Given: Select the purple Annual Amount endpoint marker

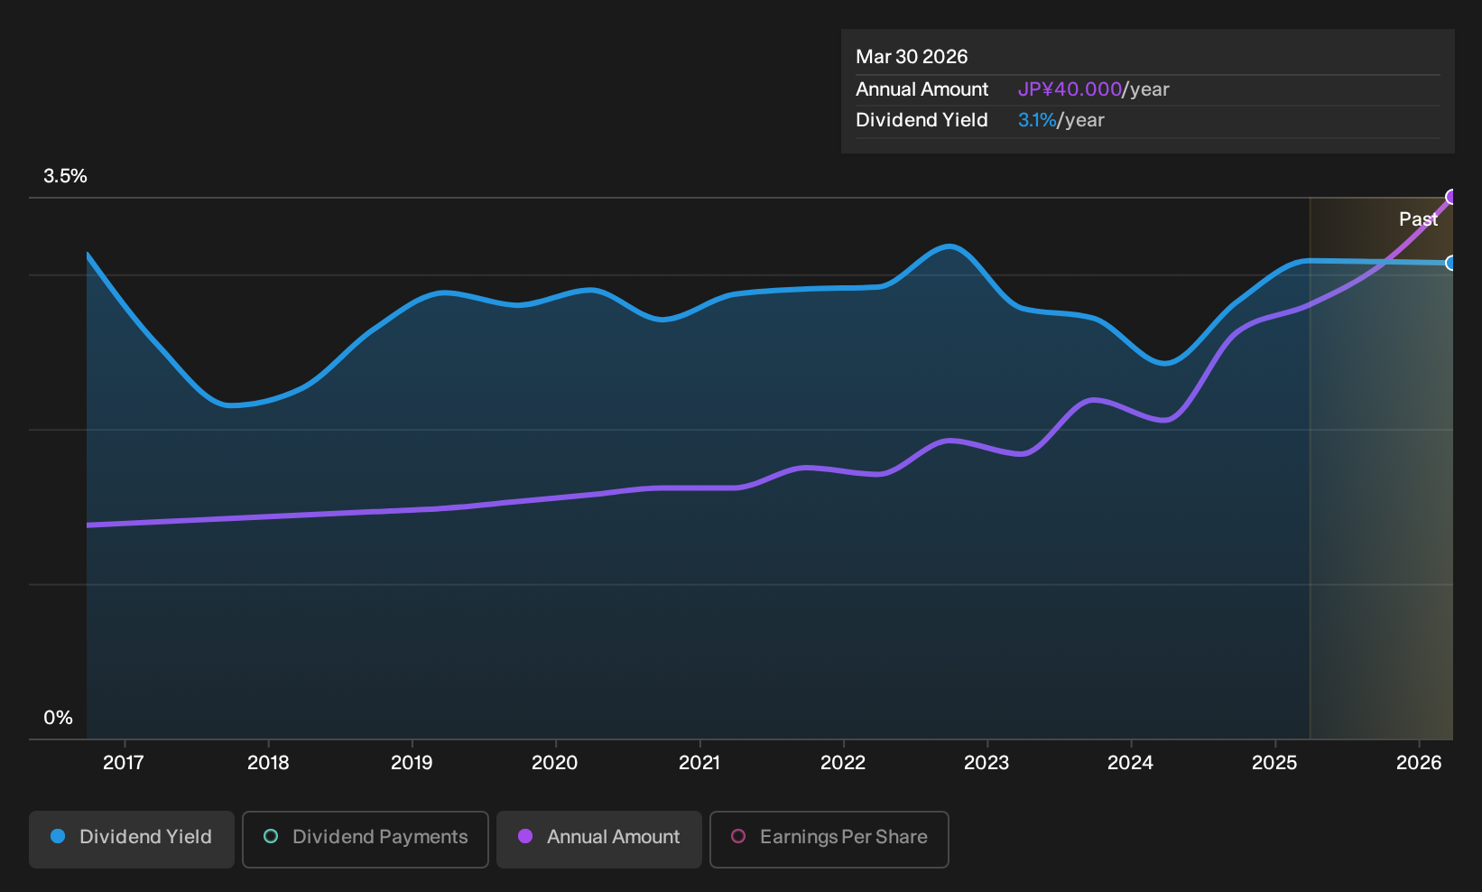Looking at the screenshot, I should (1452, 197).
